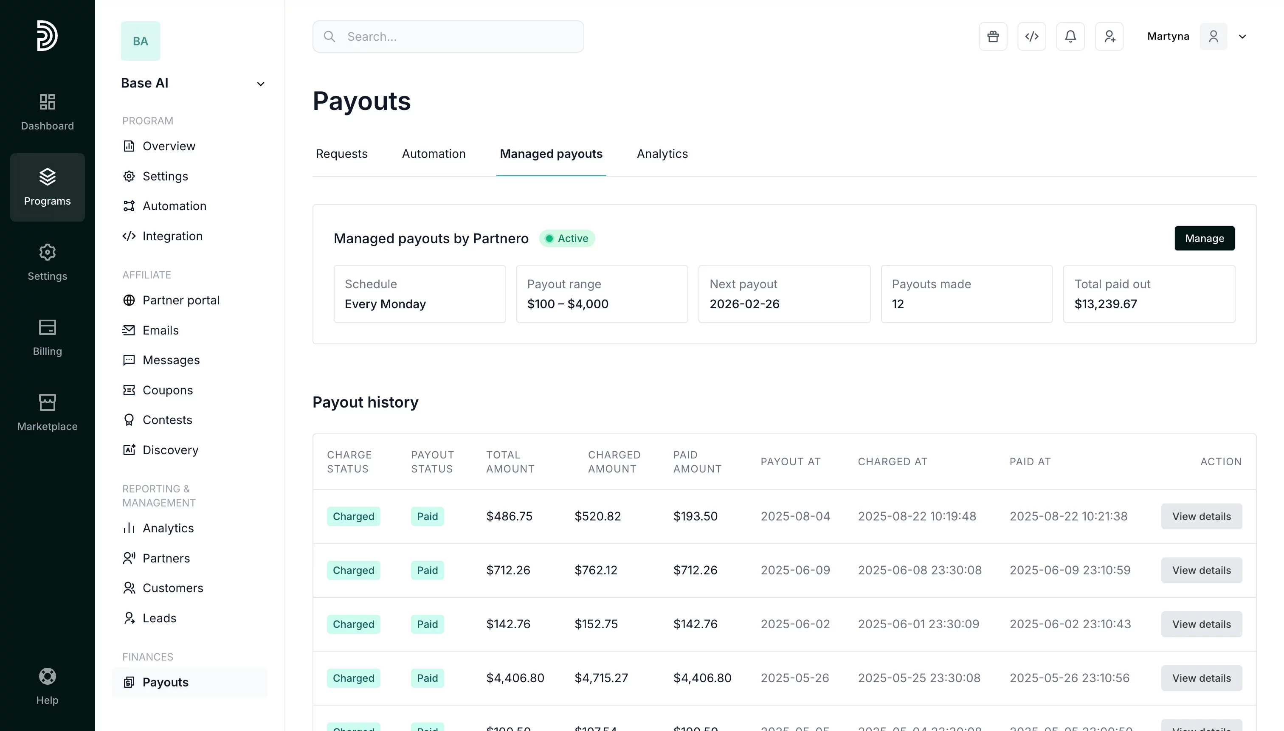The width and height of the screenshot is (1284, 731).
Task: Click the add user icon in header
Action: (x=1109, y=36)
